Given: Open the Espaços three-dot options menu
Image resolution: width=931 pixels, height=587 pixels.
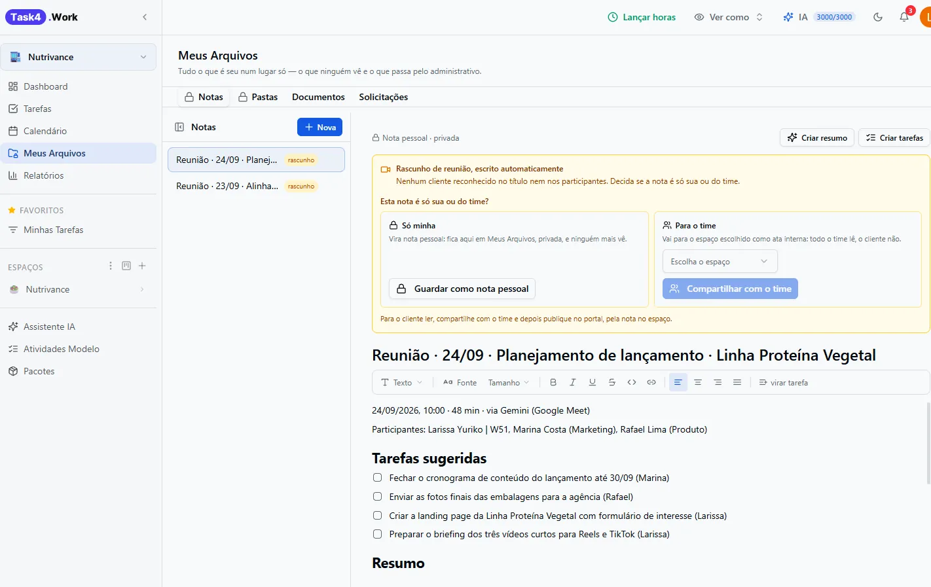Looking at the screenshot, I should [111, 266].
